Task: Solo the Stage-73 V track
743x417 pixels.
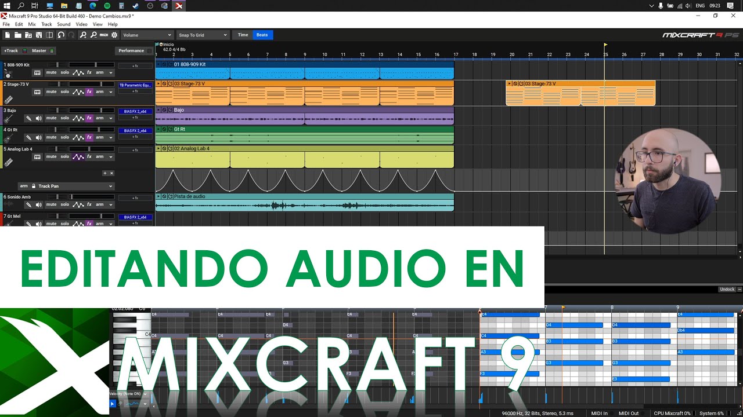Action: pos(65,92)
